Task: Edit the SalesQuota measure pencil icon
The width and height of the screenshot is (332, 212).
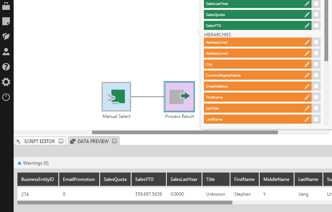Action: [x=307, y=14]
